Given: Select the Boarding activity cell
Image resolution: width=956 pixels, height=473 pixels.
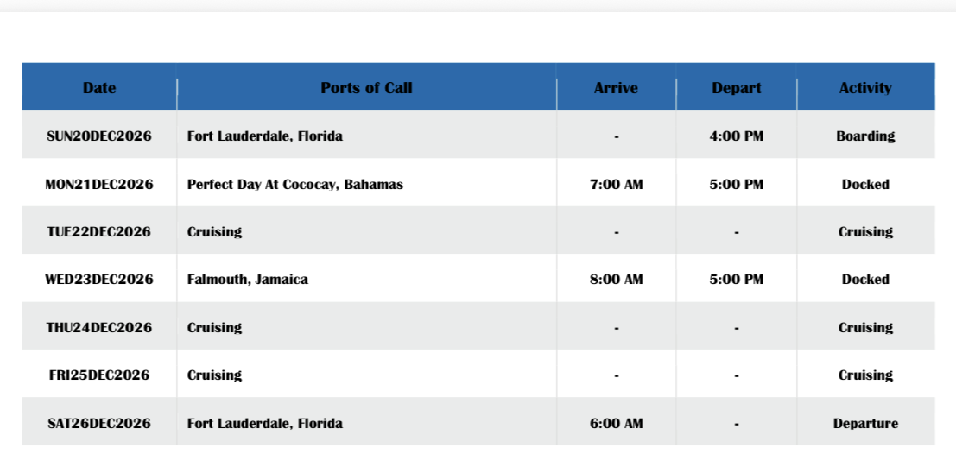Looking at the screenshot, I should click(865, 136).
